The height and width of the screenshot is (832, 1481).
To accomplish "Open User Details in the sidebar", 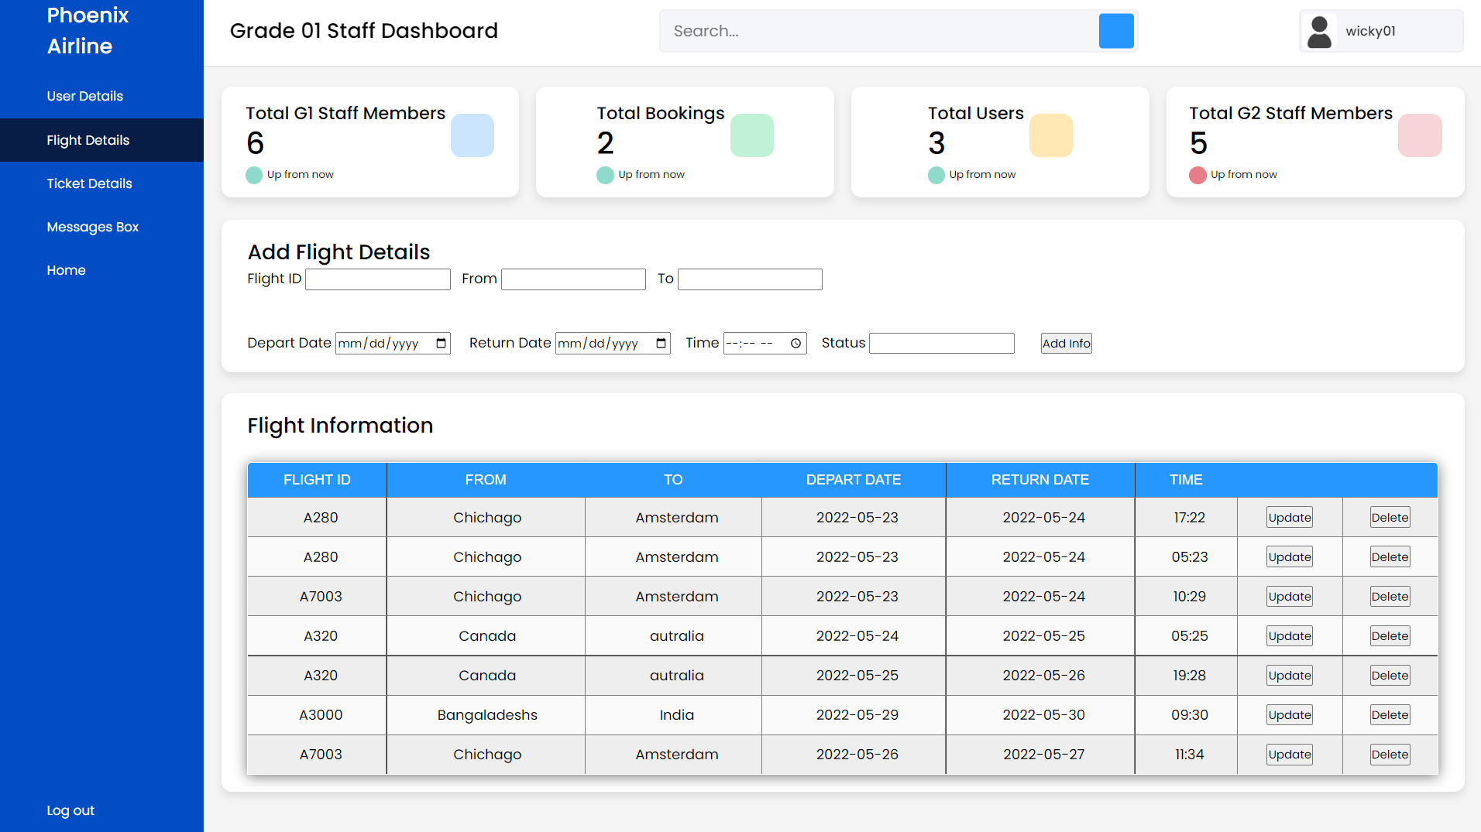I will point(85,96).
